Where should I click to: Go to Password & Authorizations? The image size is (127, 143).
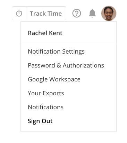coord(66,65)
